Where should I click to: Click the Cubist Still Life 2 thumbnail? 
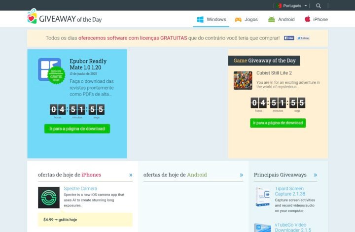pos(243,80)
